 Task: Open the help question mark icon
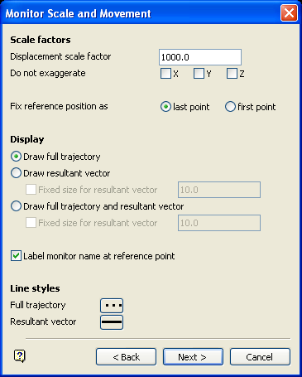(20, 356)
